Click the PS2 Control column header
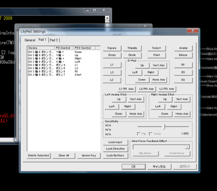 pyautogui.click(x=84, y=48)
